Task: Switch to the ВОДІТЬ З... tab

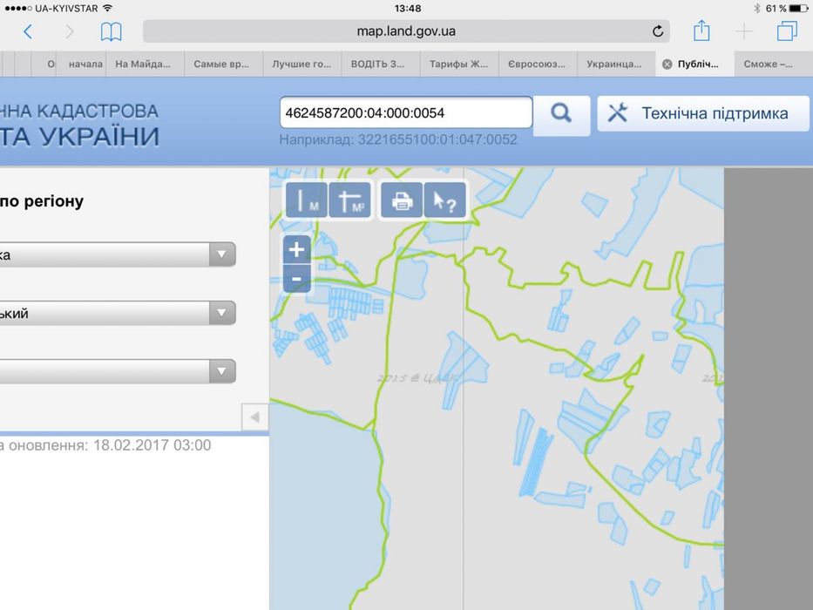Action: coord(381,64)
